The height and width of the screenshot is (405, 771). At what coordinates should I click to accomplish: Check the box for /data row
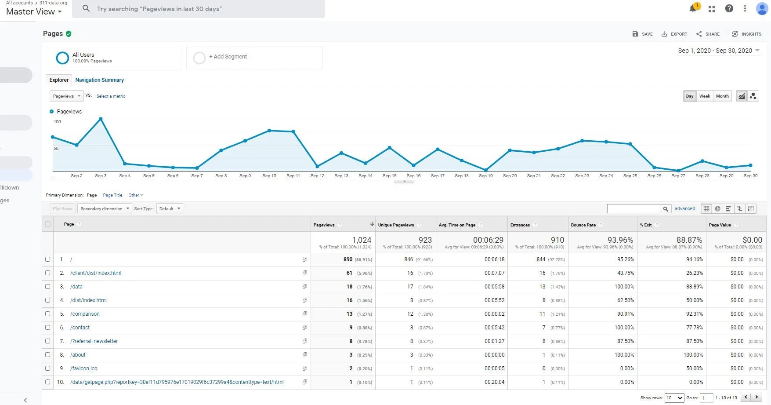(48, 287)
